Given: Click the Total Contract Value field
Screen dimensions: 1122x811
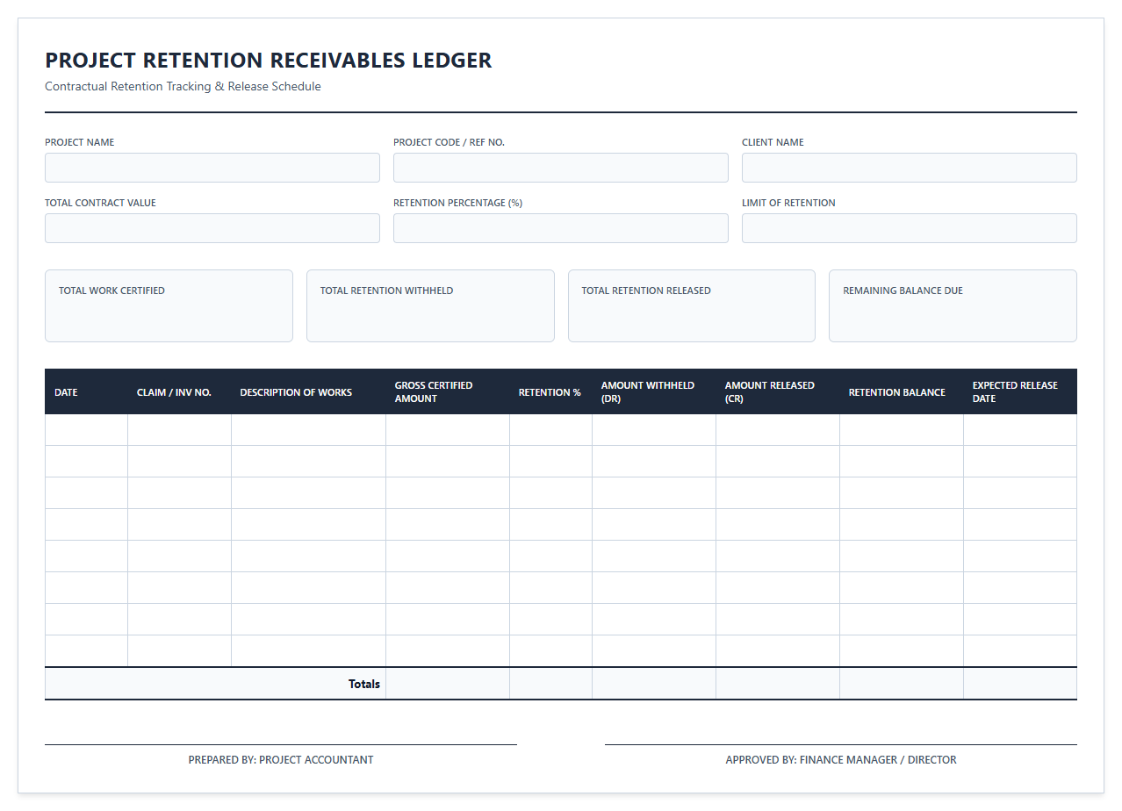Looking at the screenshot, I should point(212,228).
